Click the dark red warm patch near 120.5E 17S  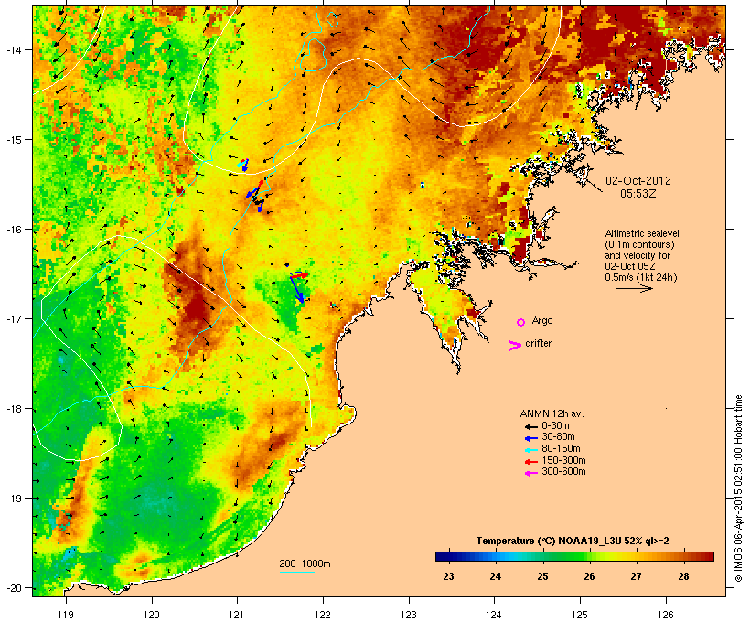[x=195, y=307]
